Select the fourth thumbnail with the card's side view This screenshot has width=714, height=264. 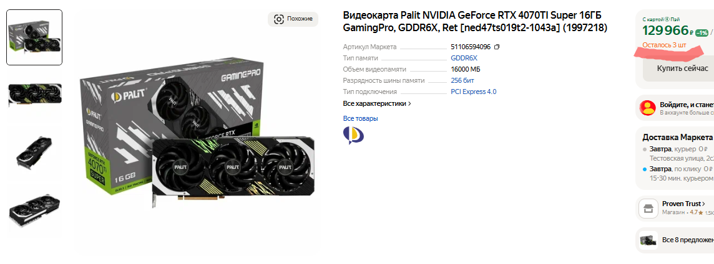(34, 210)
